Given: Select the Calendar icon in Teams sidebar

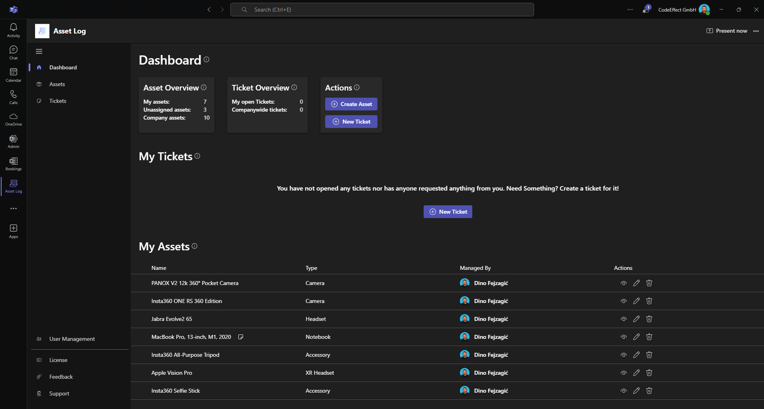Looking at the screenshot, I should pos(13,74).
